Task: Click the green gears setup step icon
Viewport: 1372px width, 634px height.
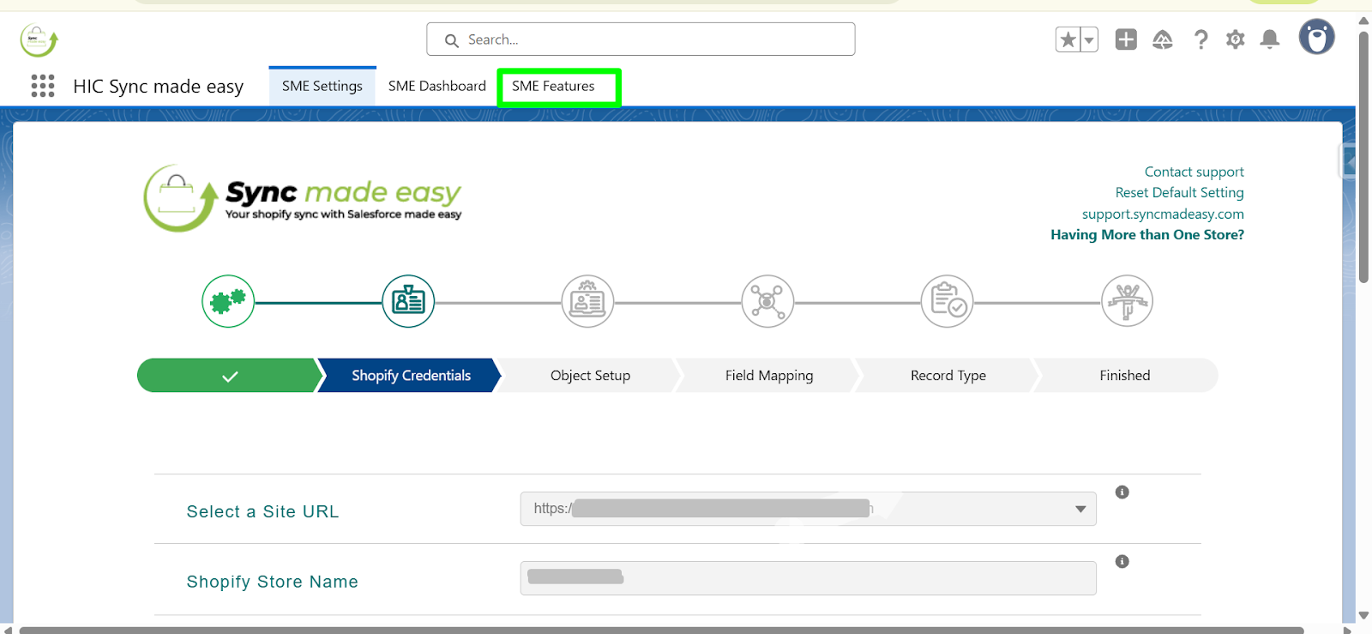Action: [228, 301]
